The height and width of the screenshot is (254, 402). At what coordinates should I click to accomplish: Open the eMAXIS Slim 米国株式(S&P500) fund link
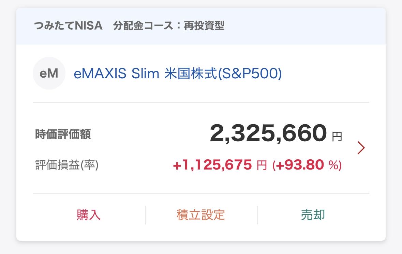tap(178, 74)
